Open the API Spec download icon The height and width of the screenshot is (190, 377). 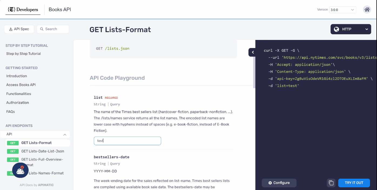point(11,29)
